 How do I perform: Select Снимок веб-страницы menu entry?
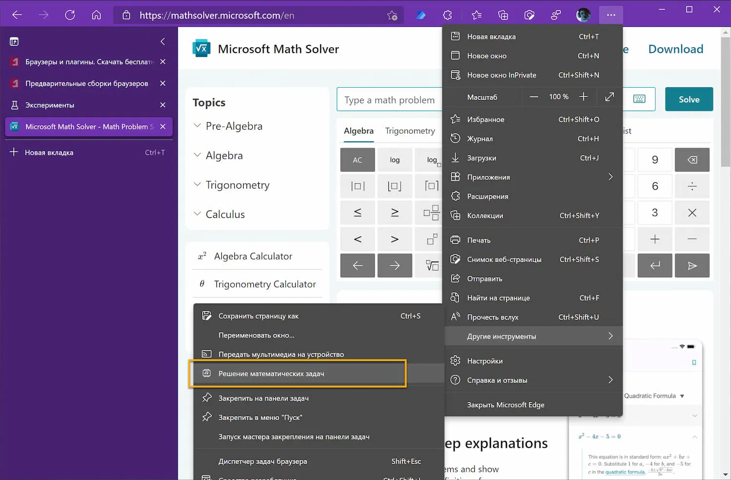tap(533, 259)
